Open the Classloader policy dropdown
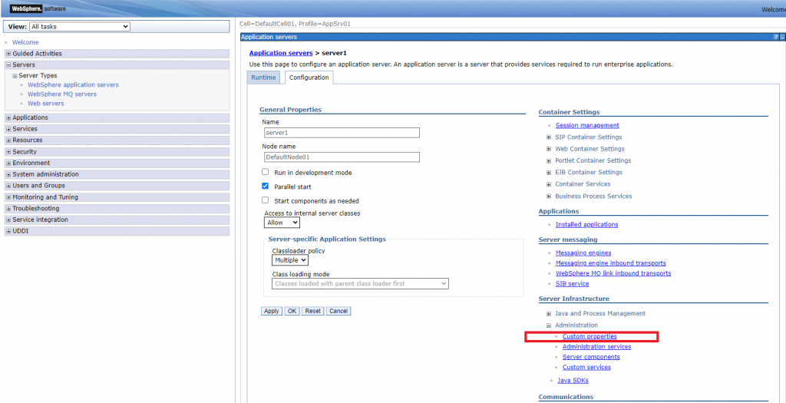 [290, 260]
